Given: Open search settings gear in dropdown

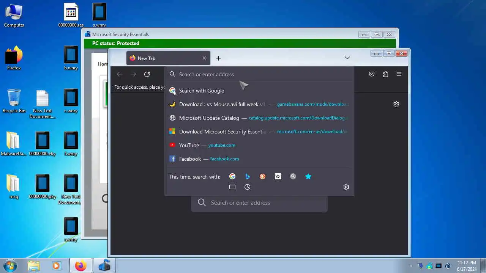Looking at the screenshot, I should point(346,187).
